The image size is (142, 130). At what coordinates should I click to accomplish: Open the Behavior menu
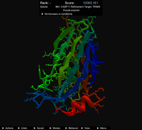click(72, 128)
